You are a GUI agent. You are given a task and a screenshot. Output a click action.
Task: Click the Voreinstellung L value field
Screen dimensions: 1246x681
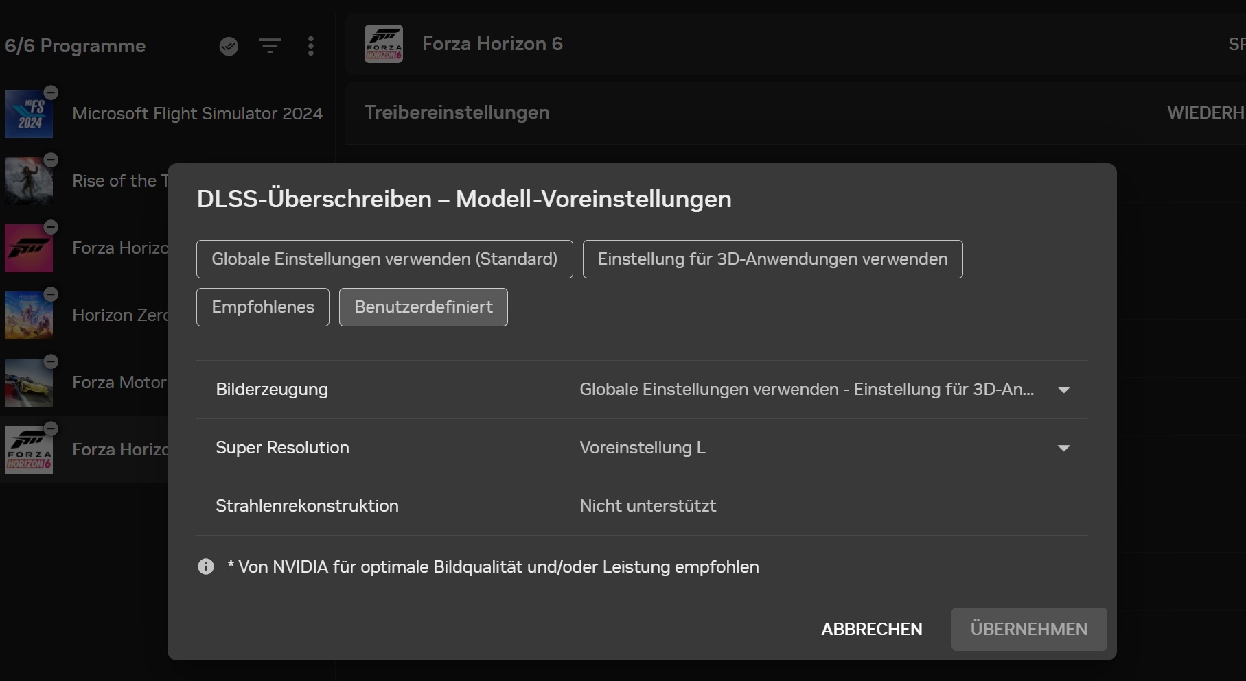click(643, 448)
